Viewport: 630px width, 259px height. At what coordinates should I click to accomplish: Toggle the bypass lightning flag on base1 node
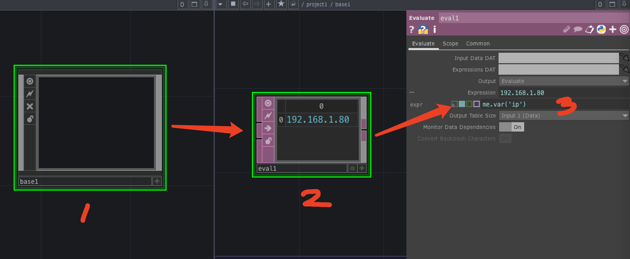(x=30, y=93)
